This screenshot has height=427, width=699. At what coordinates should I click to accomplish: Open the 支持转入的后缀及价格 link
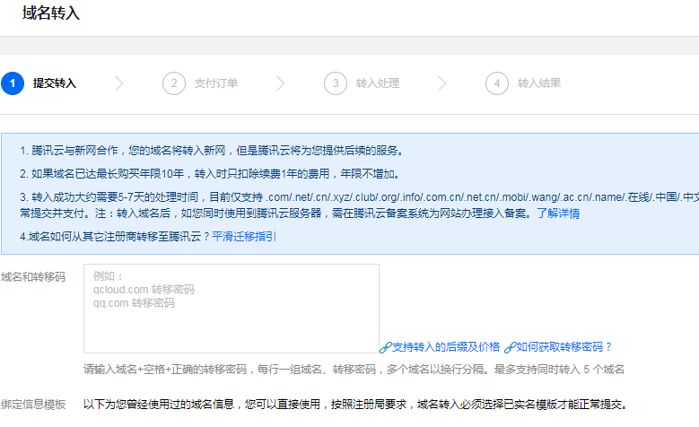(446, 347)
